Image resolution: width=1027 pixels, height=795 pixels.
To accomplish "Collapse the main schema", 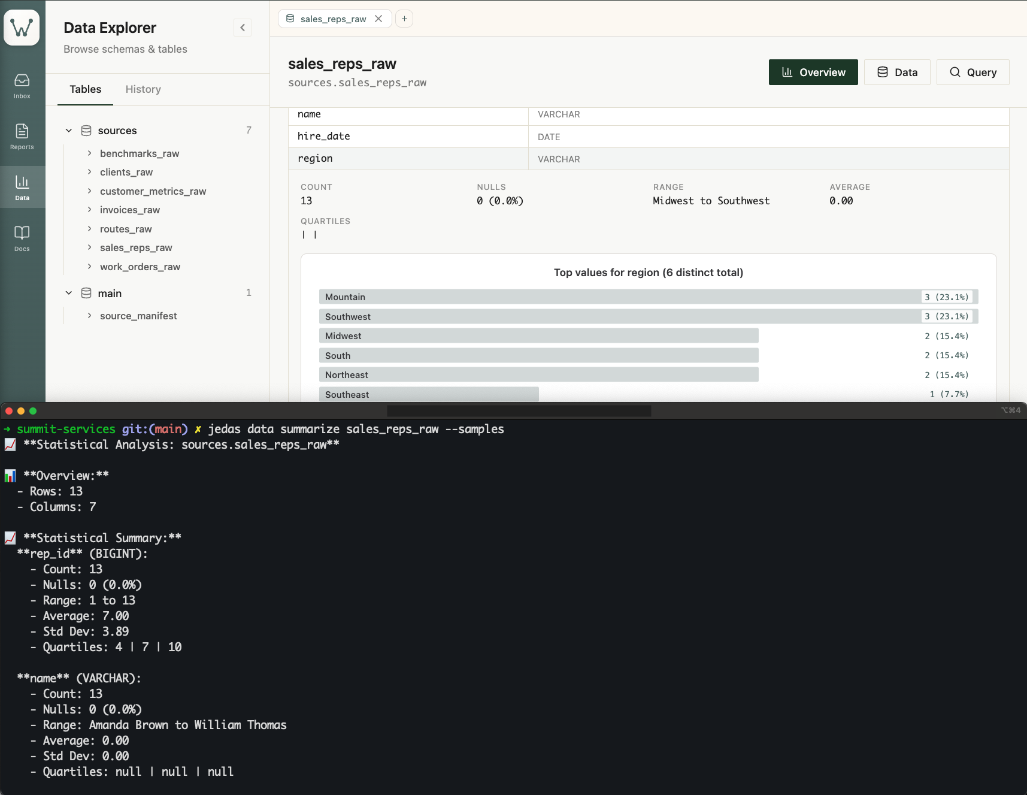I will coord(69,293).
